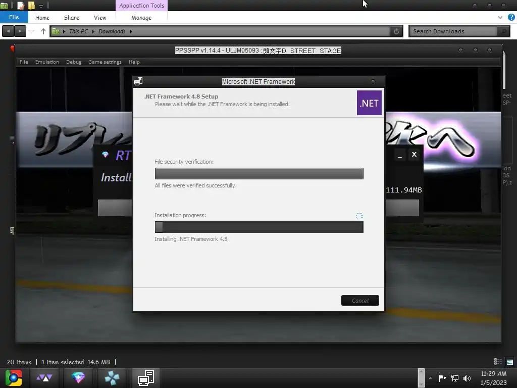517x388 pixels.
Task: Minimize the RT installer window
Action: (x=400, y=155)
